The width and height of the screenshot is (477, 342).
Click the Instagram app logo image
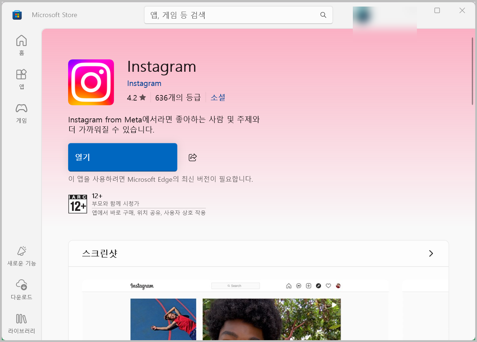91,82
